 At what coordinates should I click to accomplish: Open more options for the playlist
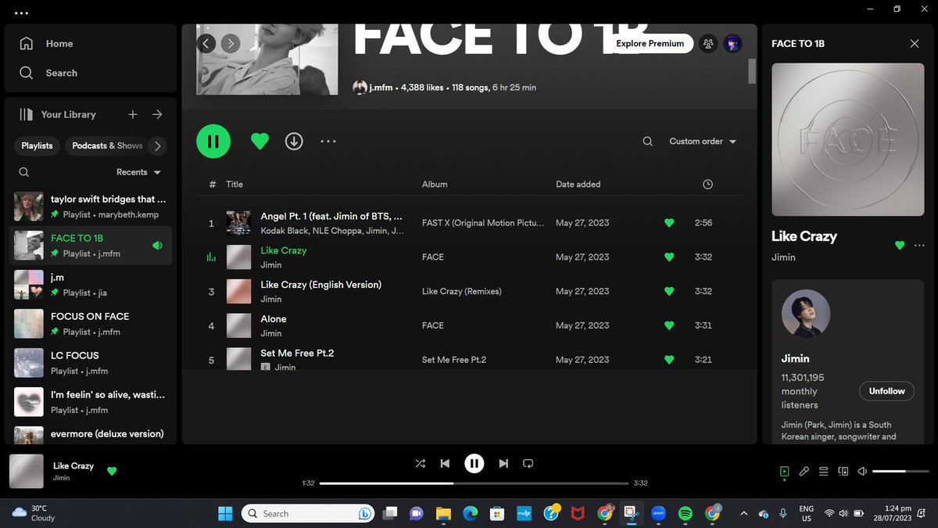tap(328, 142)
